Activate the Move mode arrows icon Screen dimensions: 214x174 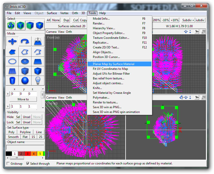[12, 41]
